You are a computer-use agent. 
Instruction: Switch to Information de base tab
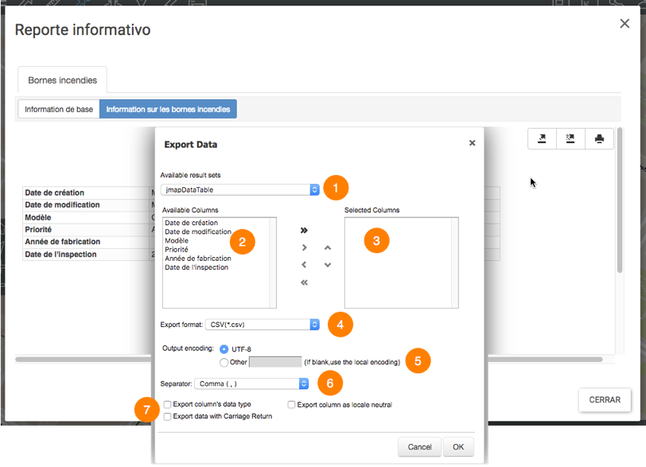(x=59, y=109)
